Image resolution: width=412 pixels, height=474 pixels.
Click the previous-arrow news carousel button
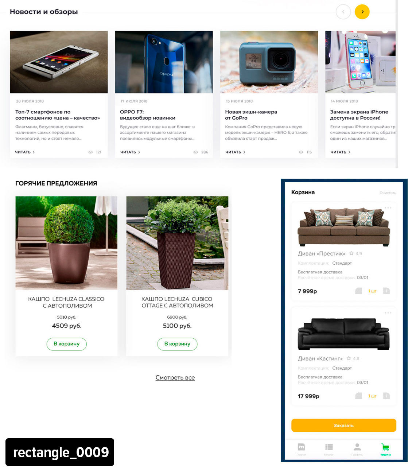click(343, 12)
